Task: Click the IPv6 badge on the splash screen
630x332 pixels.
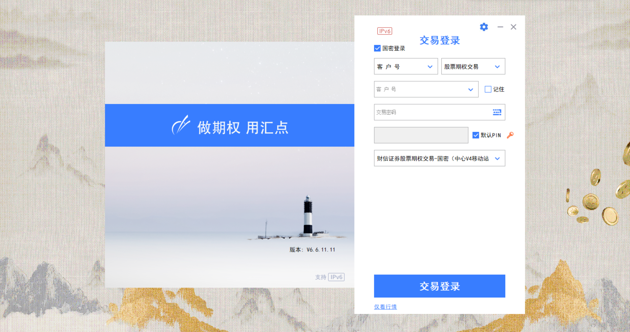Action: (x=336, y=277)
